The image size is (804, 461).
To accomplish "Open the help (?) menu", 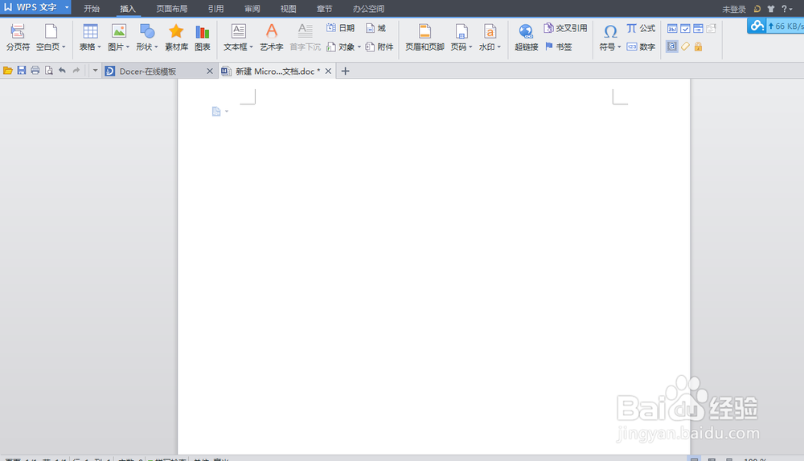I will click(x=786, y=9).
